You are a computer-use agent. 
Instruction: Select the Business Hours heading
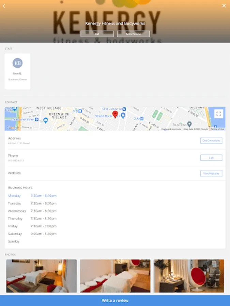(x=20, y=188)
